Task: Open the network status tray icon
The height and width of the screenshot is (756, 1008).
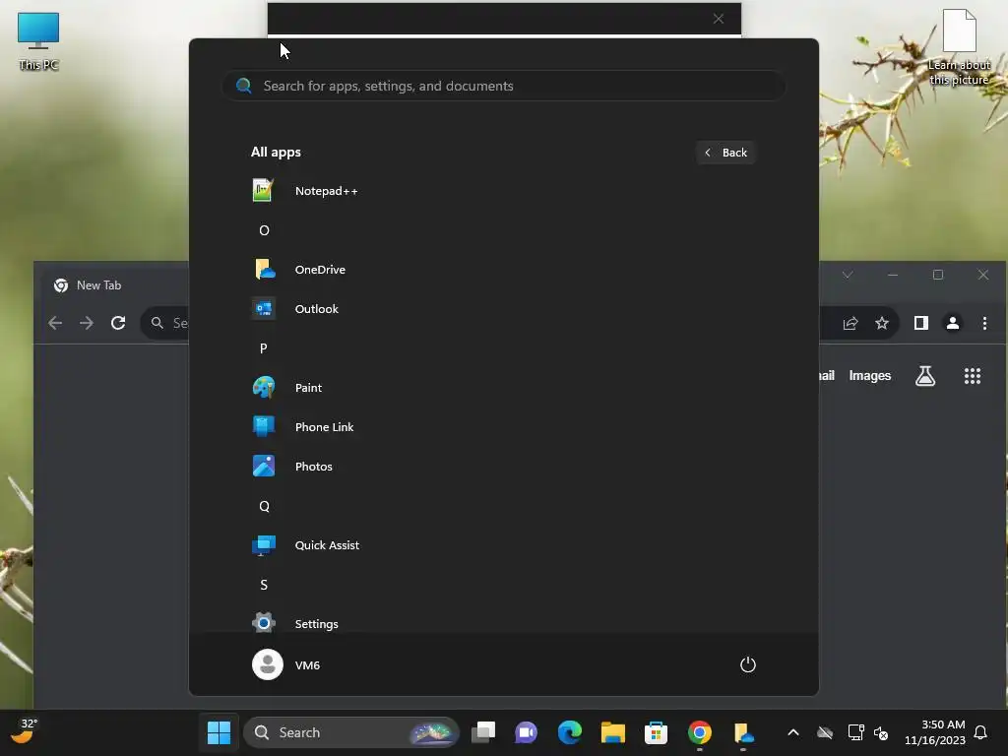Action: pyautogui.click(x=855, y=732)
